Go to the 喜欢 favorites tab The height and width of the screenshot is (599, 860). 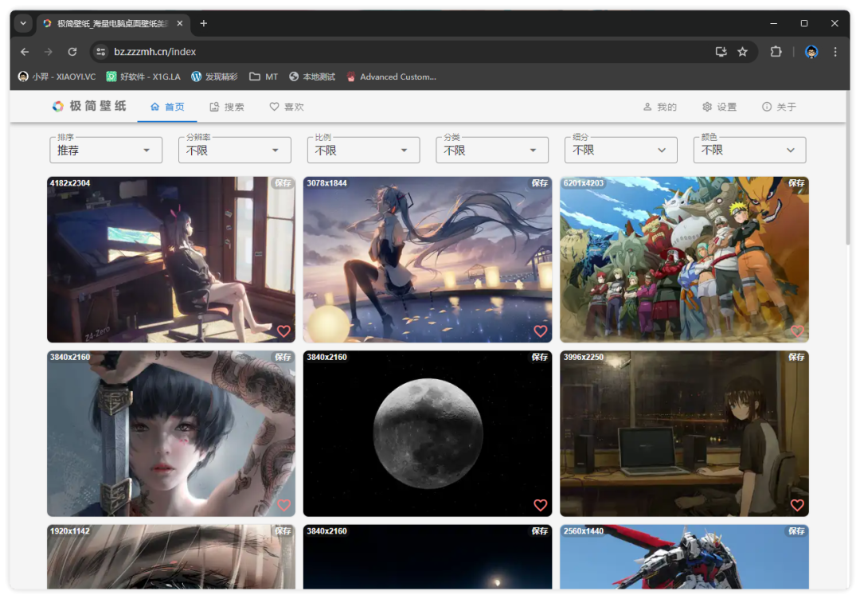click(x=287, y=107)
